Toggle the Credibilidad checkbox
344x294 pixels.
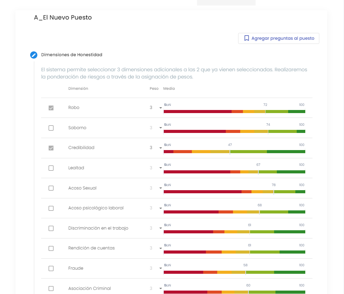[51, 148]
